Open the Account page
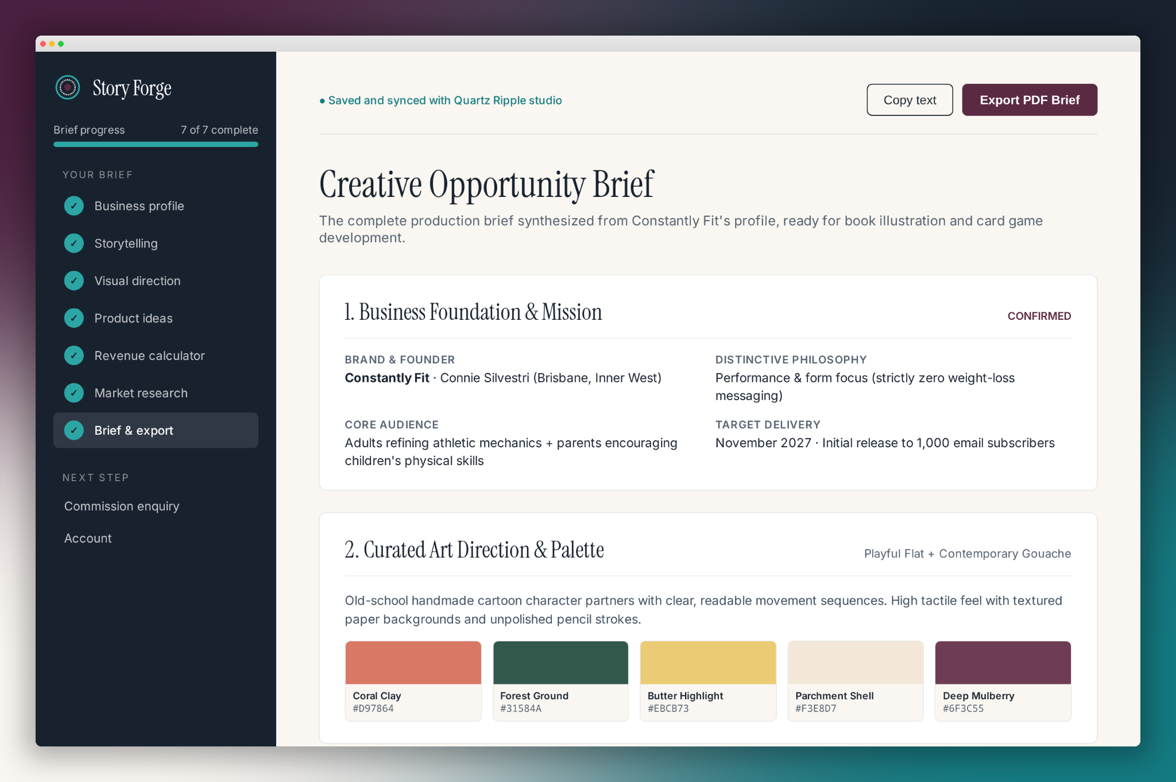This screenshot has height=782, width=1176. [88, 538]
